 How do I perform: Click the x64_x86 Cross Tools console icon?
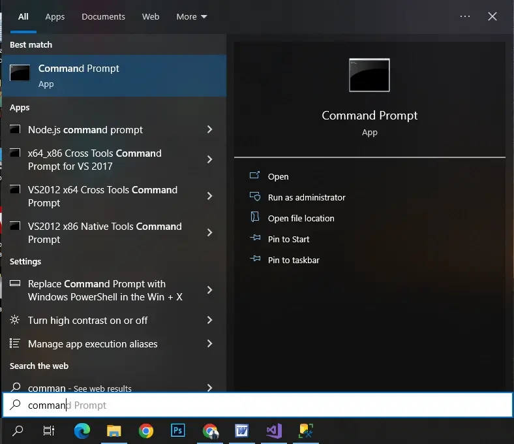click(x=15, y=153)
